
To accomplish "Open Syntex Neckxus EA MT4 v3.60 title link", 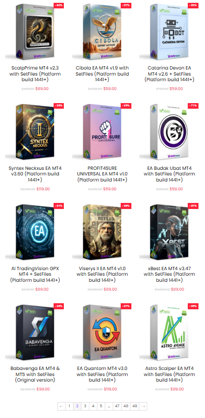I will (35, 174).
